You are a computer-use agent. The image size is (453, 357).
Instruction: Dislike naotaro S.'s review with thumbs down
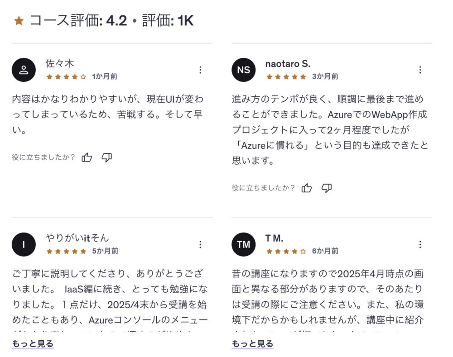(327, 188)
